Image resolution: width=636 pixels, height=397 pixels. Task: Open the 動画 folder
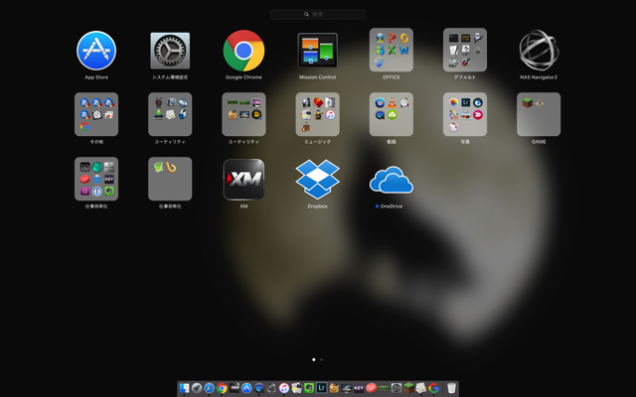coord(392,114)
